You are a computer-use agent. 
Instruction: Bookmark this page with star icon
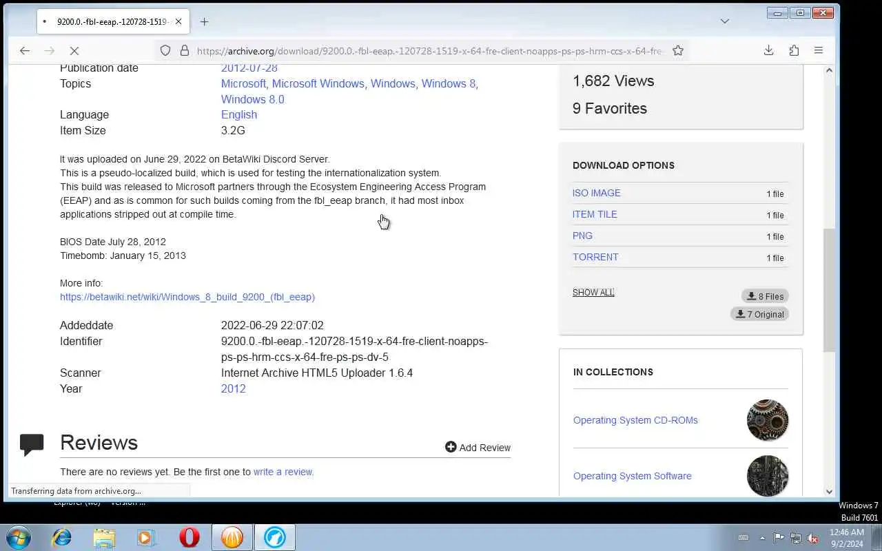pyautogui.click(x=678, y=50)
